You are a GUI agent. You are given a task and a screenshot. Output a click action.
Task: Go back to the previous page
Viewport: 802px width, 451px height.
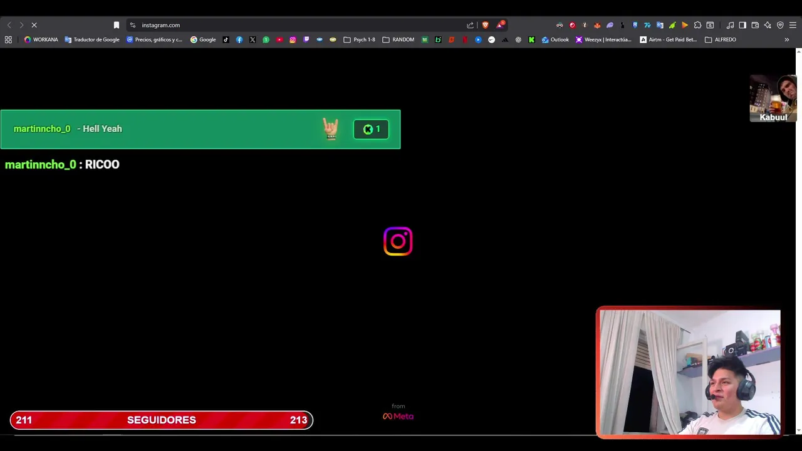(x=9, y=25)
